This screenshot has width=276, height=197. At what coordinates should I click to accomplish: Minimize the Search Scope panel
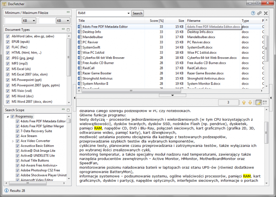[x=63, y=109]
